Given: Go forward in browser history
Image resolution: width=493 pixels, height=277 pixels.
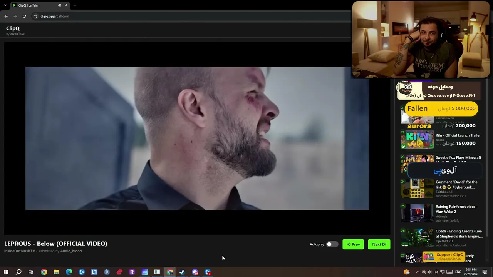Looking at the screenshot, I should (x=15, y=16).
